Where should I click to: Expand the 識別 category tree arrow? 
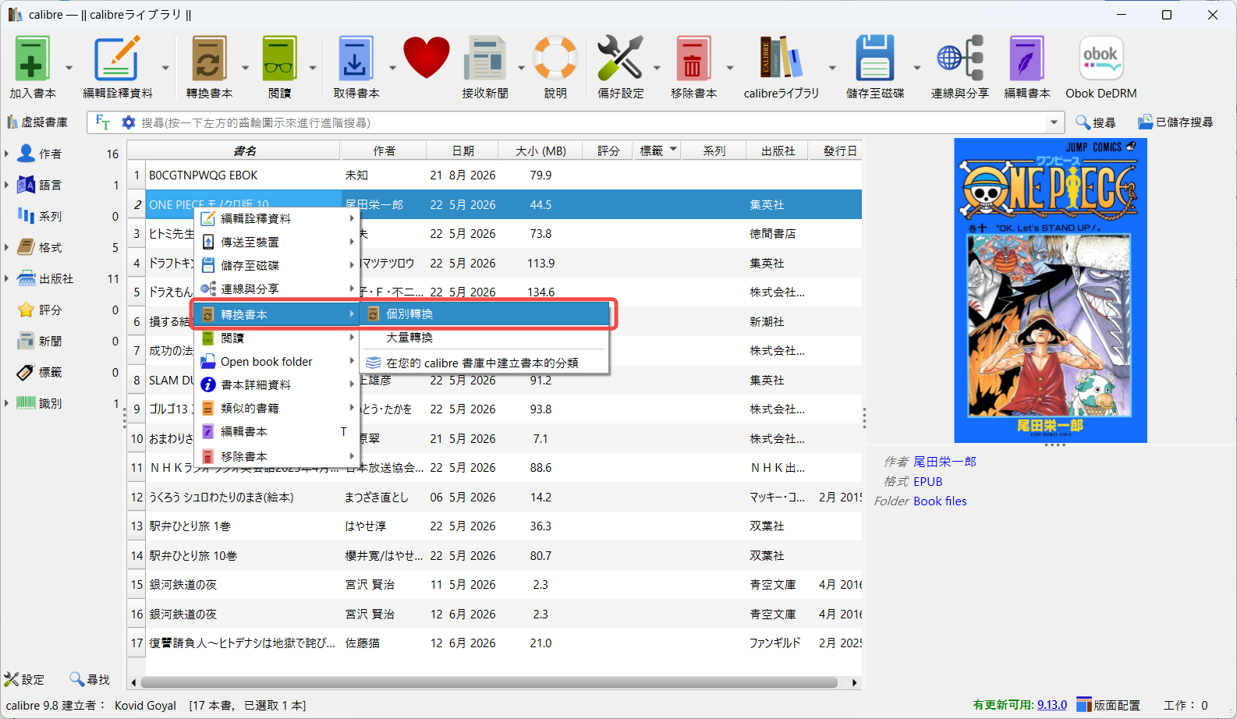pos(7,403)
